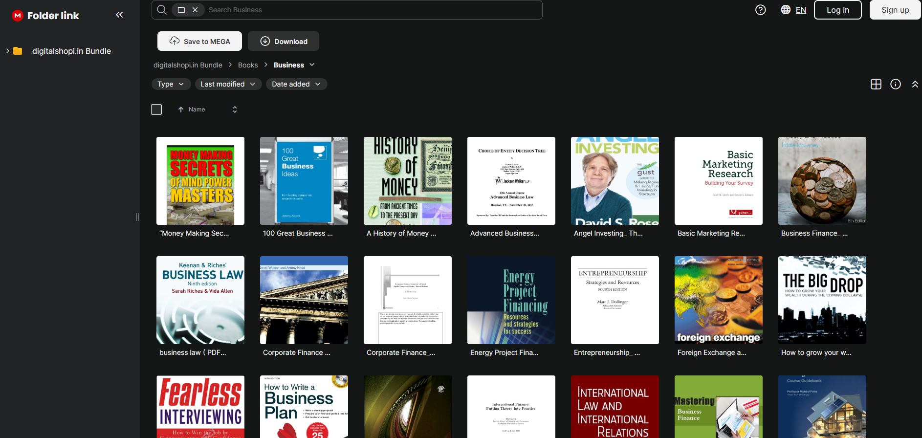Click "business law ( PDF..." file name
This screenshot has width=922, height=438.
click(x=193, y=352)
